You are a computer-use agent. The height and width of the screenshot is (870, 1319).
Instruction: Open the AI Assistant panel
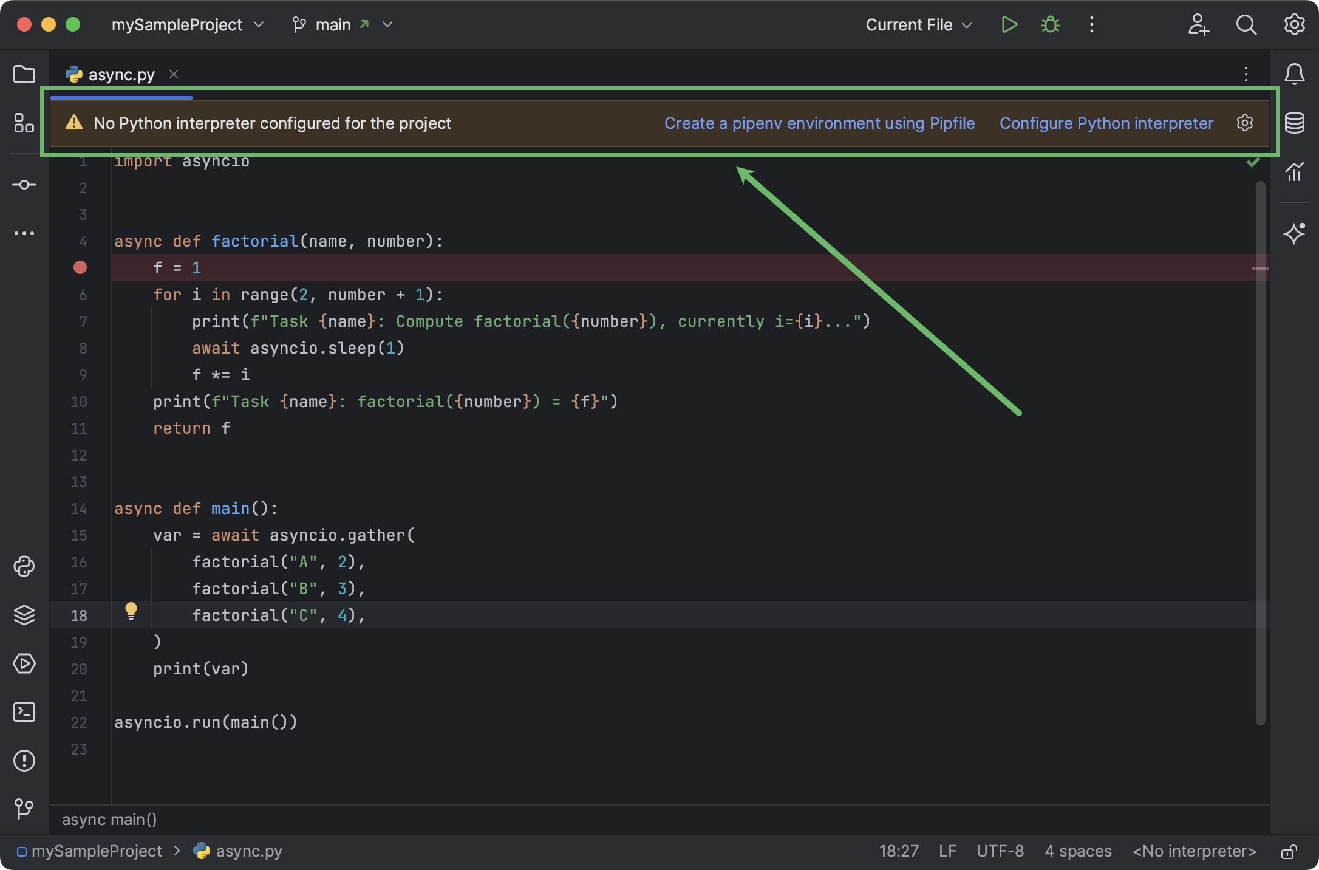(1295, 233)
